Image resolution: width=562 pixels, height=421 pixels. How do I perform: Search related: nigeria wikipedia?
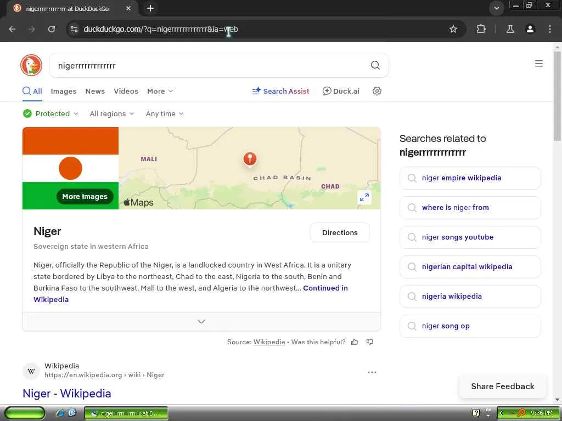[470, 297]
